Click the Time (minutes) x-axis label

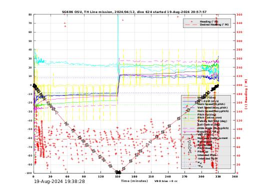click(134, 181)
